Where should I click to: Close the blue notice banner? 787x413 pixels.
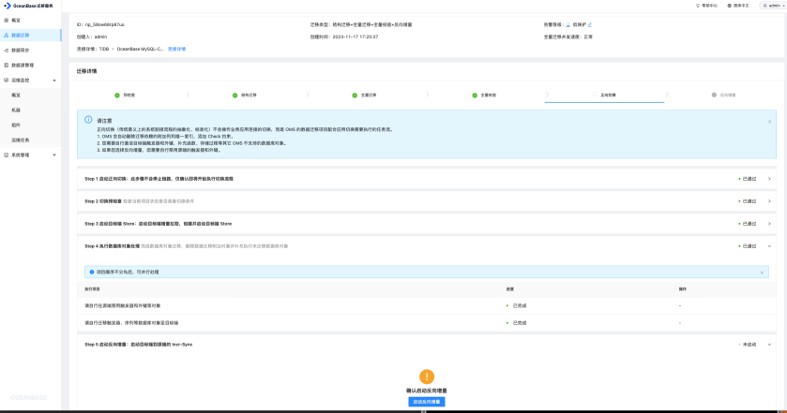(x=769, y=122)
